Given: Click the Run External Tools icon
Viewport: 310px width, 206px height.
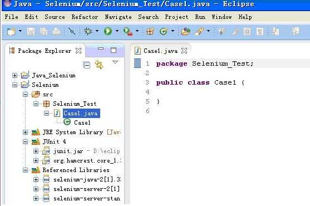Looking at the screenshot, I should (127, 31).
